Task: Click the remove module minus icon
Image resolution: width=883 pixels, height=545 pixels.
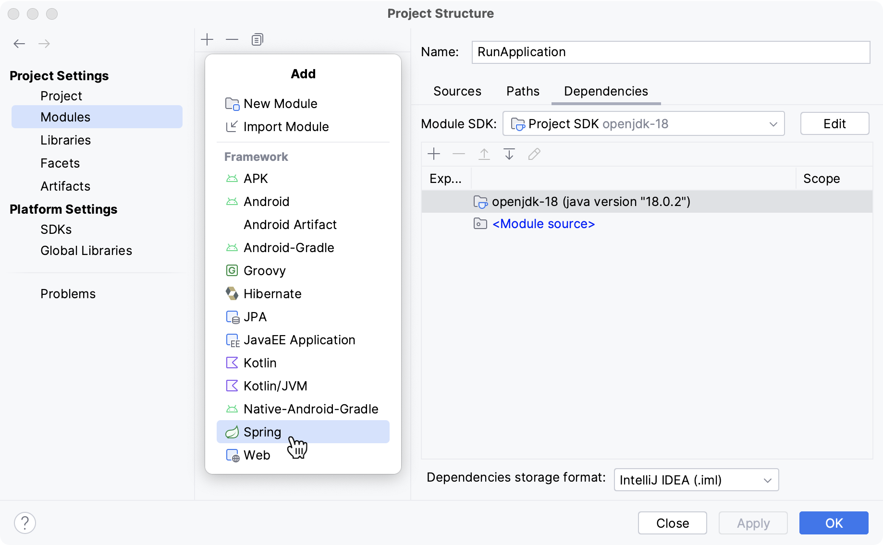Action: click(x=232, y=39)
